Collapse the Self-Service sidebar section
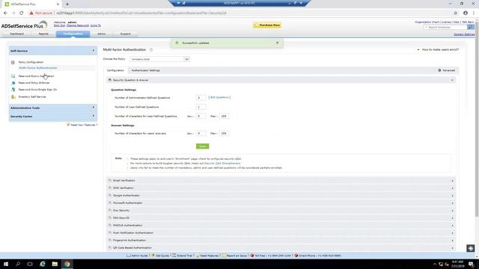The height and width of the screenshot is (269, 479). pyautogui.click(x=94, y=51)
